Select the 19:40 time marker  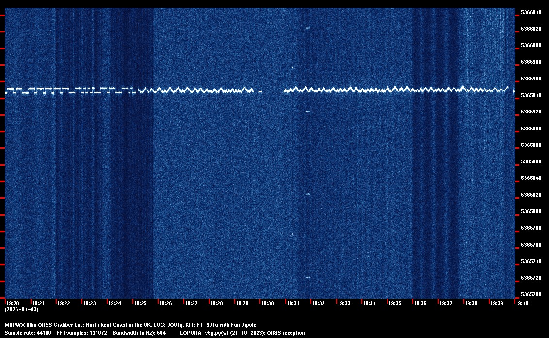tap(522, 303)
